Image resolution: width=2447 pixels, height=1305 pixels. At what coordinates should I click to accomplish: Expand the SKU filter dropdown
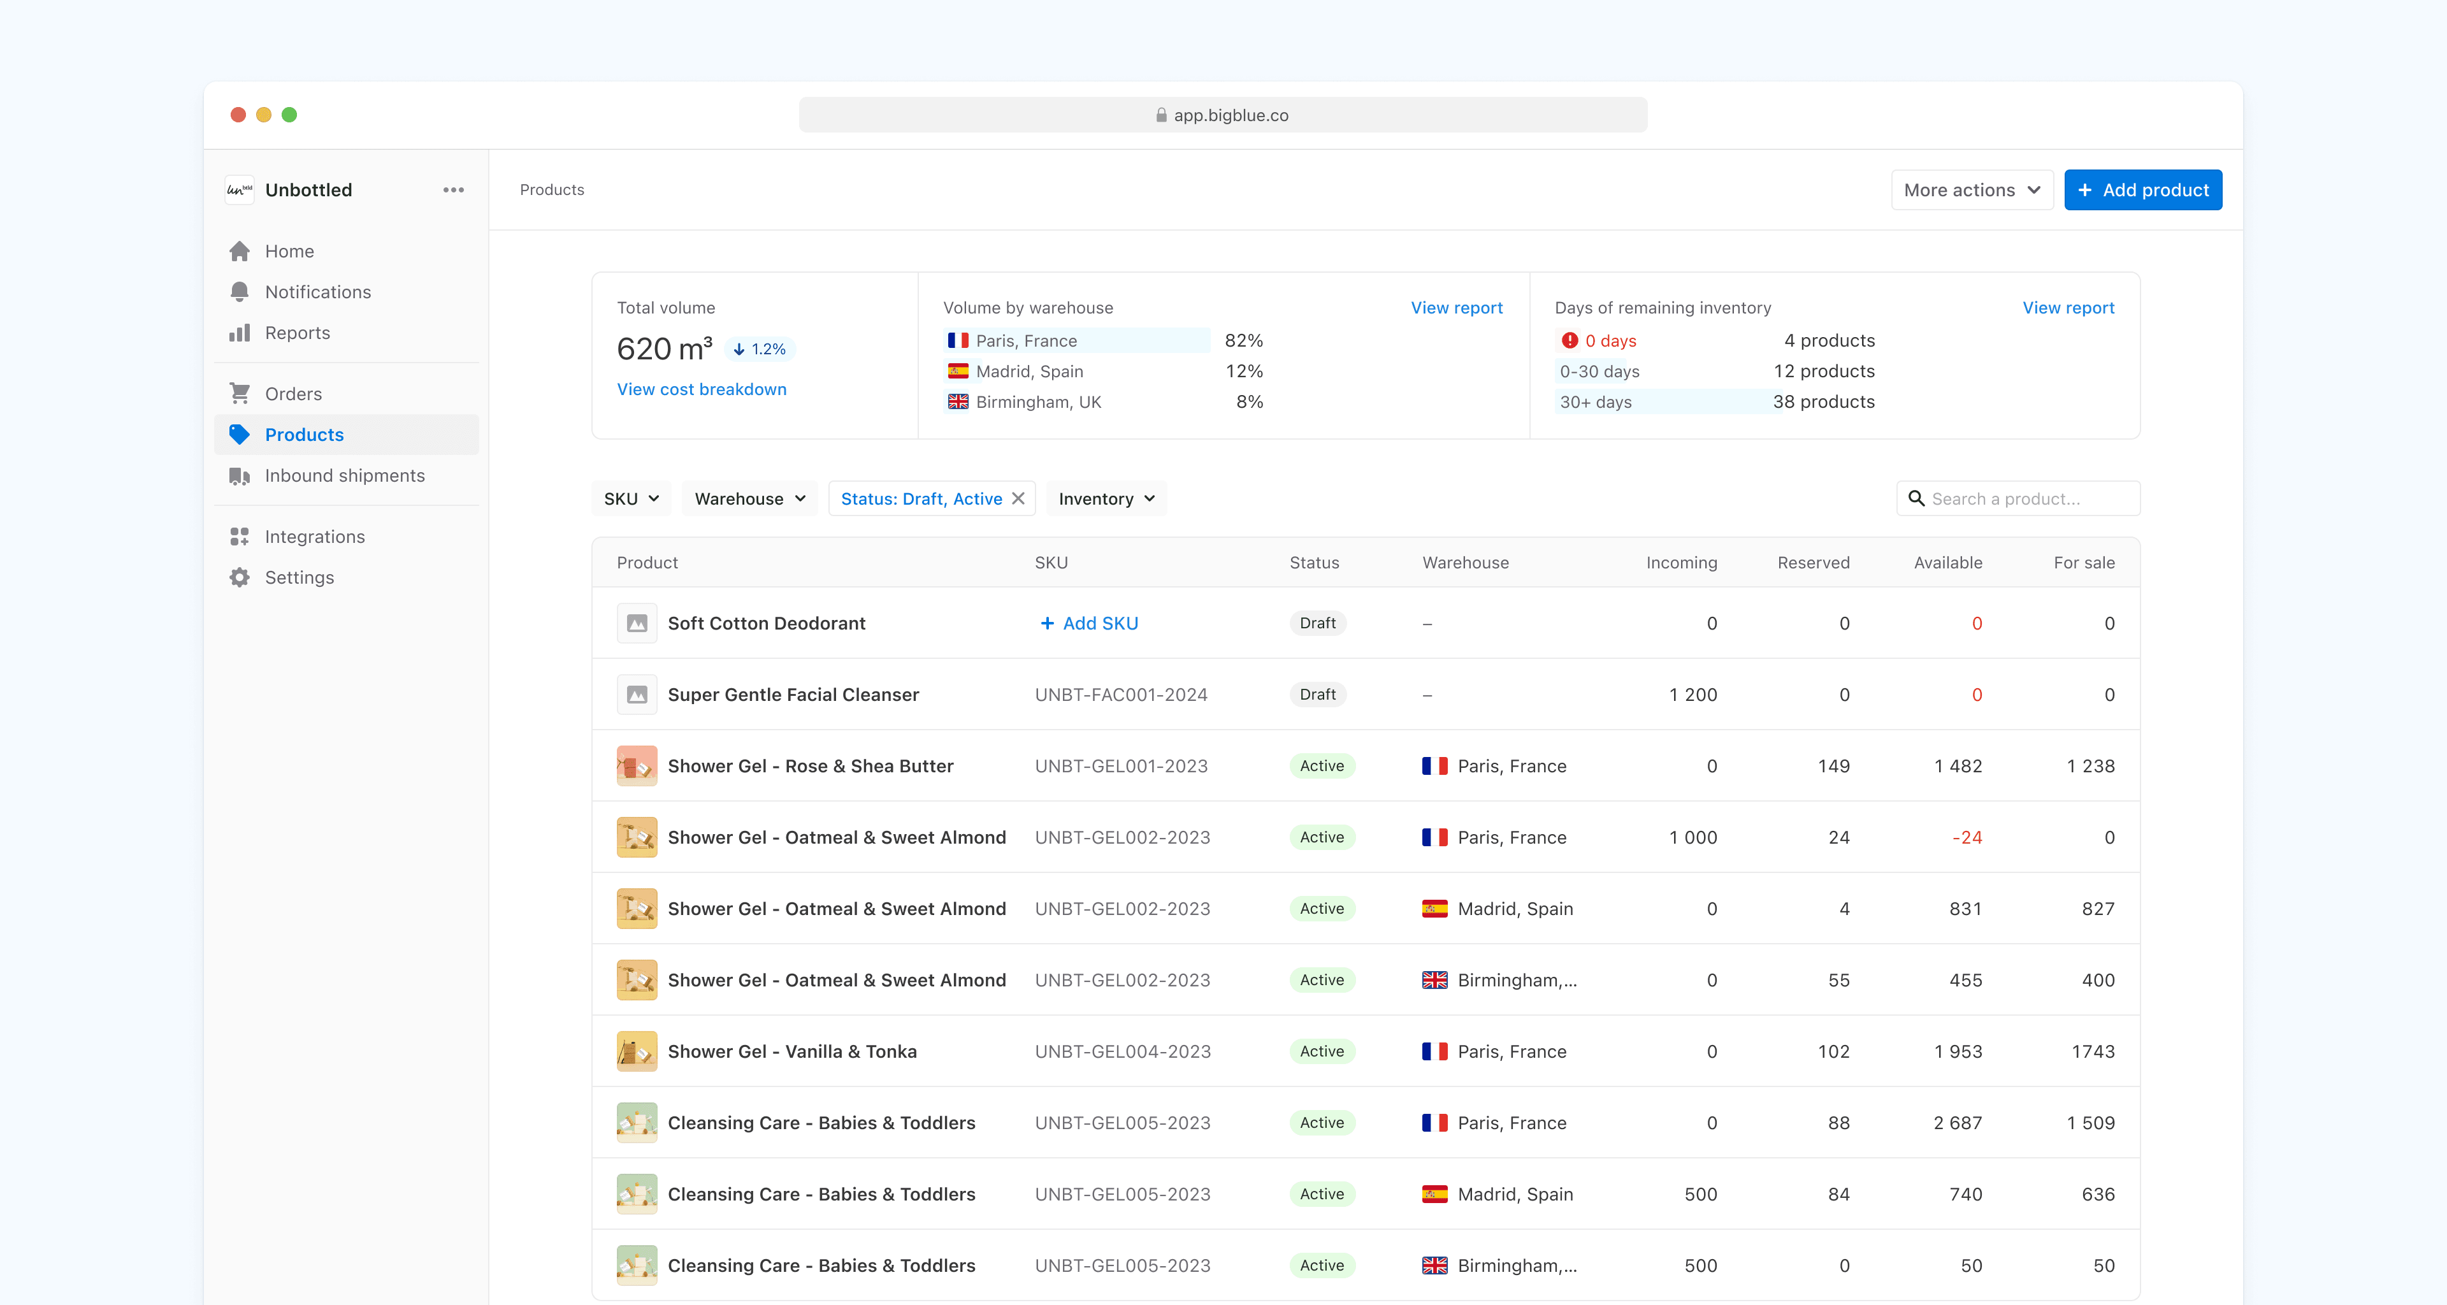[x=631, y=499]
